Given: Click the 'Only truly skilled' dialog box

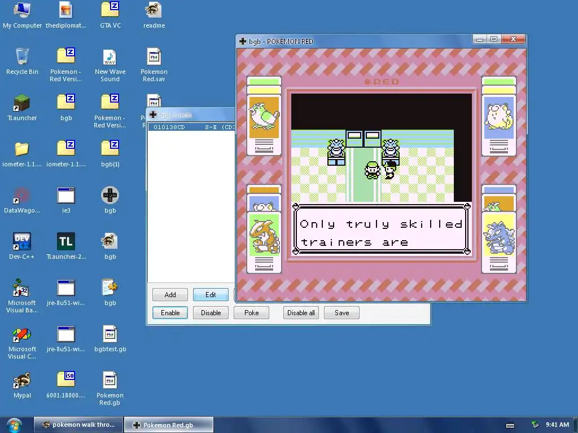Looking at the screenshot, I should (x=382, y=229).
